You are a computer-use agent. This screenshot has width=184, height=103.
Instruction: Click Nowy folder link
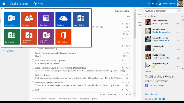(x=8, y=51)
